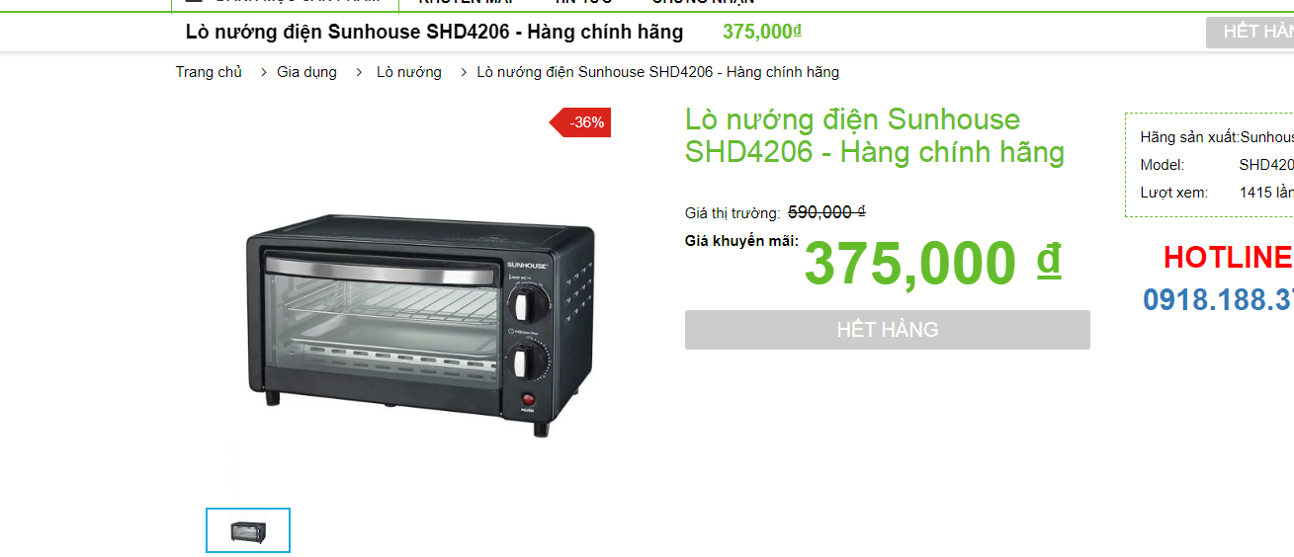The width and height of the screenshot is (1294, 557).
Task: Click the large grey HẾT HÀNG button
Action: click(x=888, y=330)
